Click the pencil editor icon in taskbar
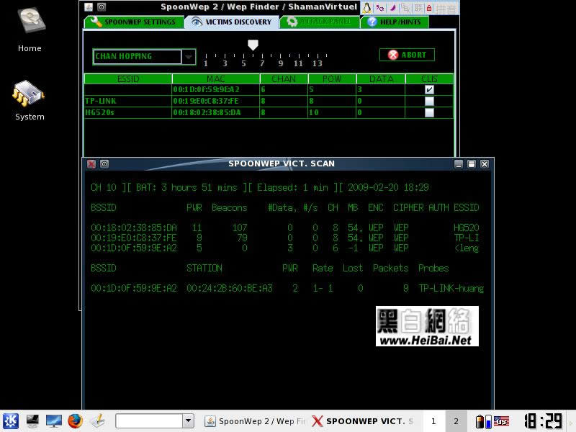This screenshot has height=432, width=576. point(98,421)
